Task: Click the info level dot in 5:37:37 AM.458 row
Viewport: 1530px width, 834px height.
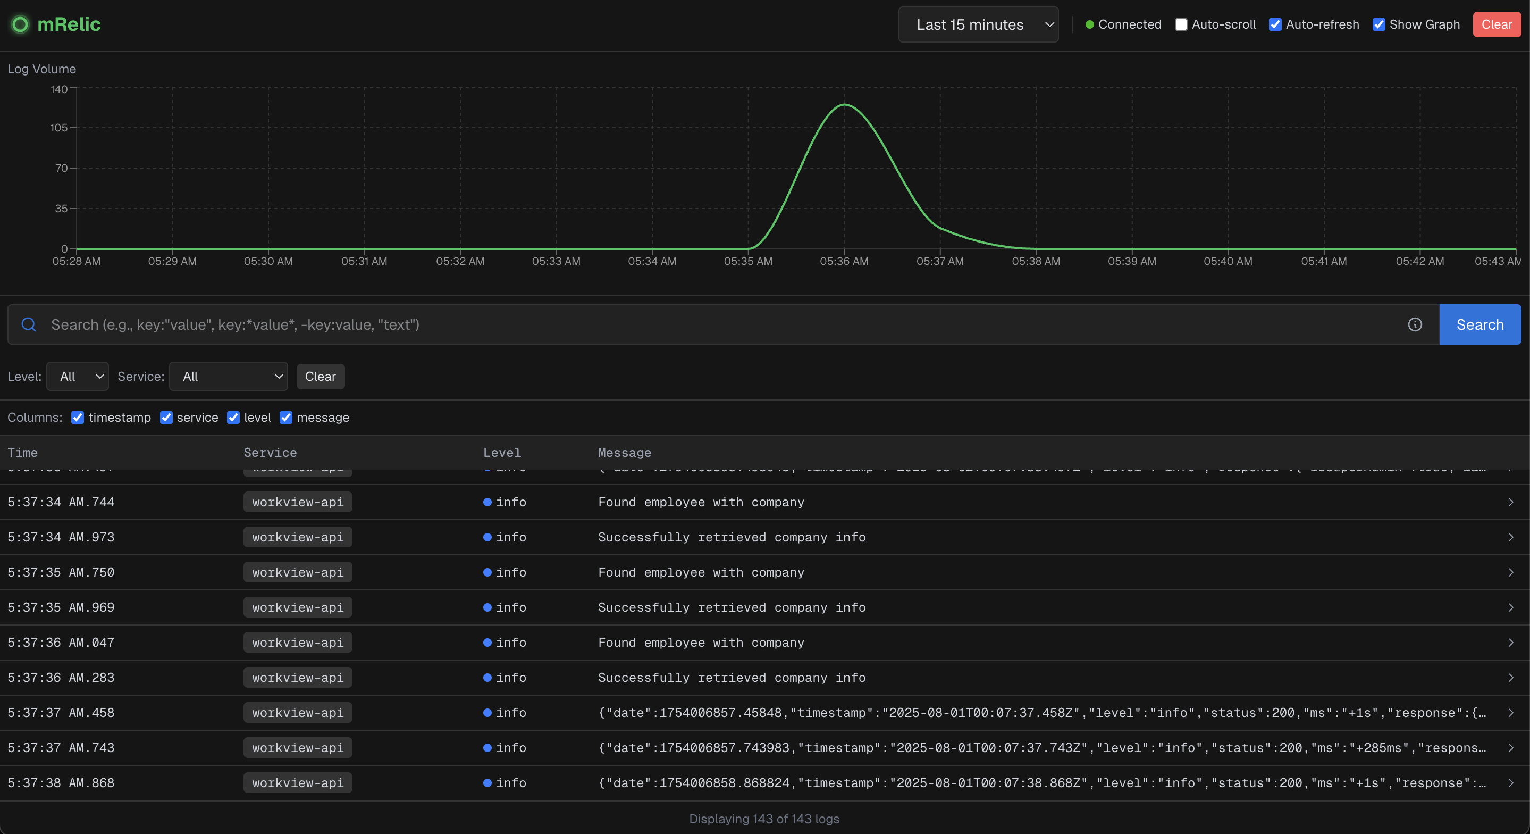Action: [487, 713]
